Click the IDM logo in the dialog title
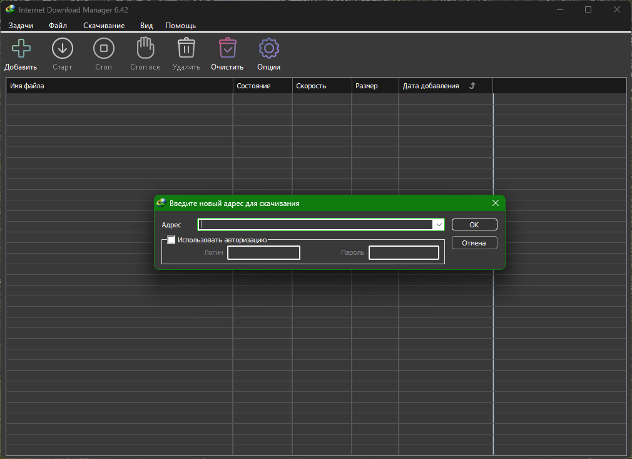This screenshot has width=632, height=459. [161, 204]
